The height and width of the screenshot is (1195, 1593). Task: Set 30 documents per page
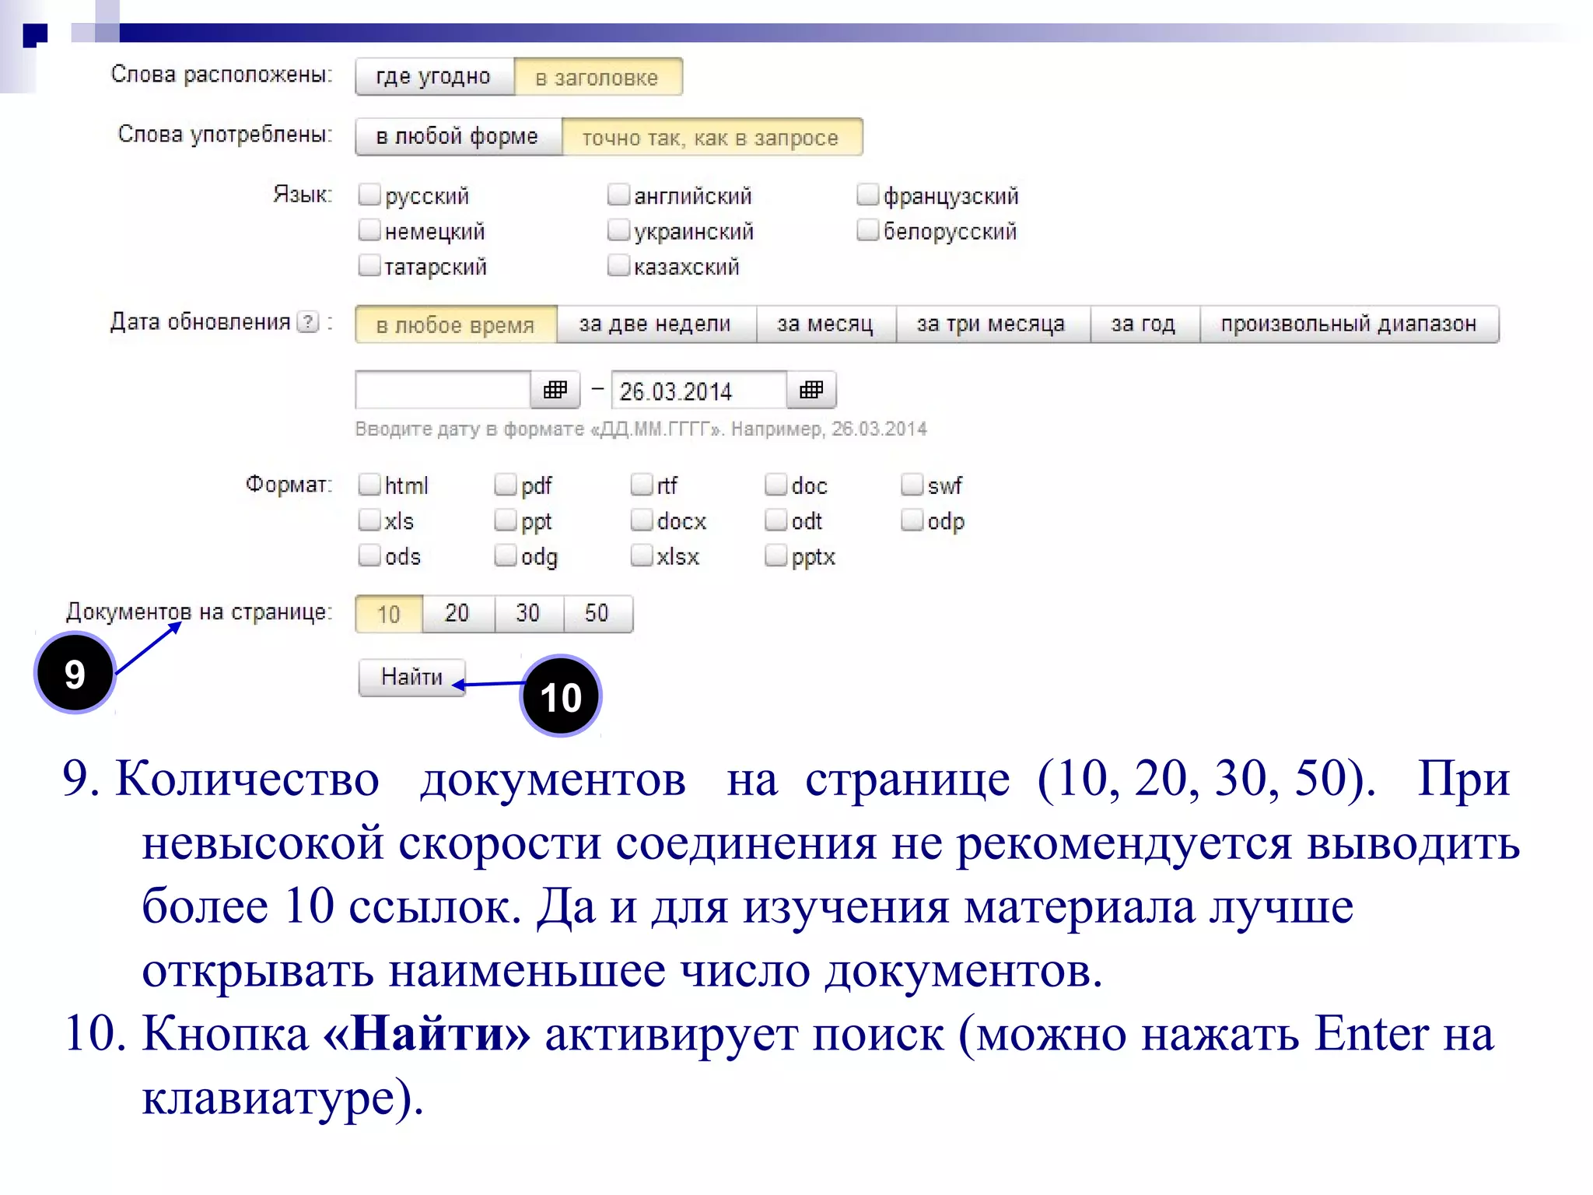coord(529,614)
